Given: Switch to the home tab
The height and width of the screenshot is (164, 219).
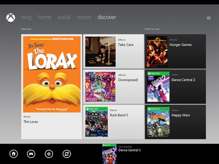Looking at the screenshot, I should (x=45, y=17).
